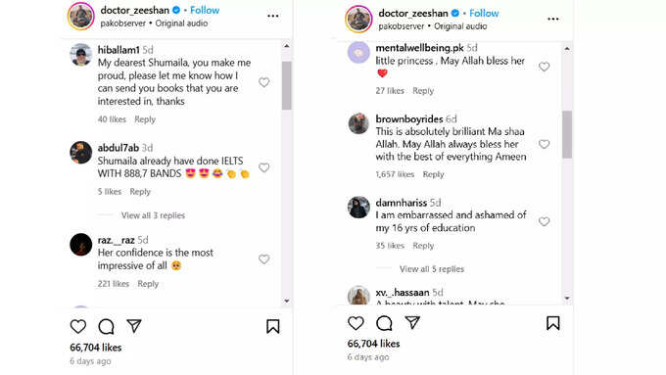Open comment icon in left panel

tap(106, 326)
